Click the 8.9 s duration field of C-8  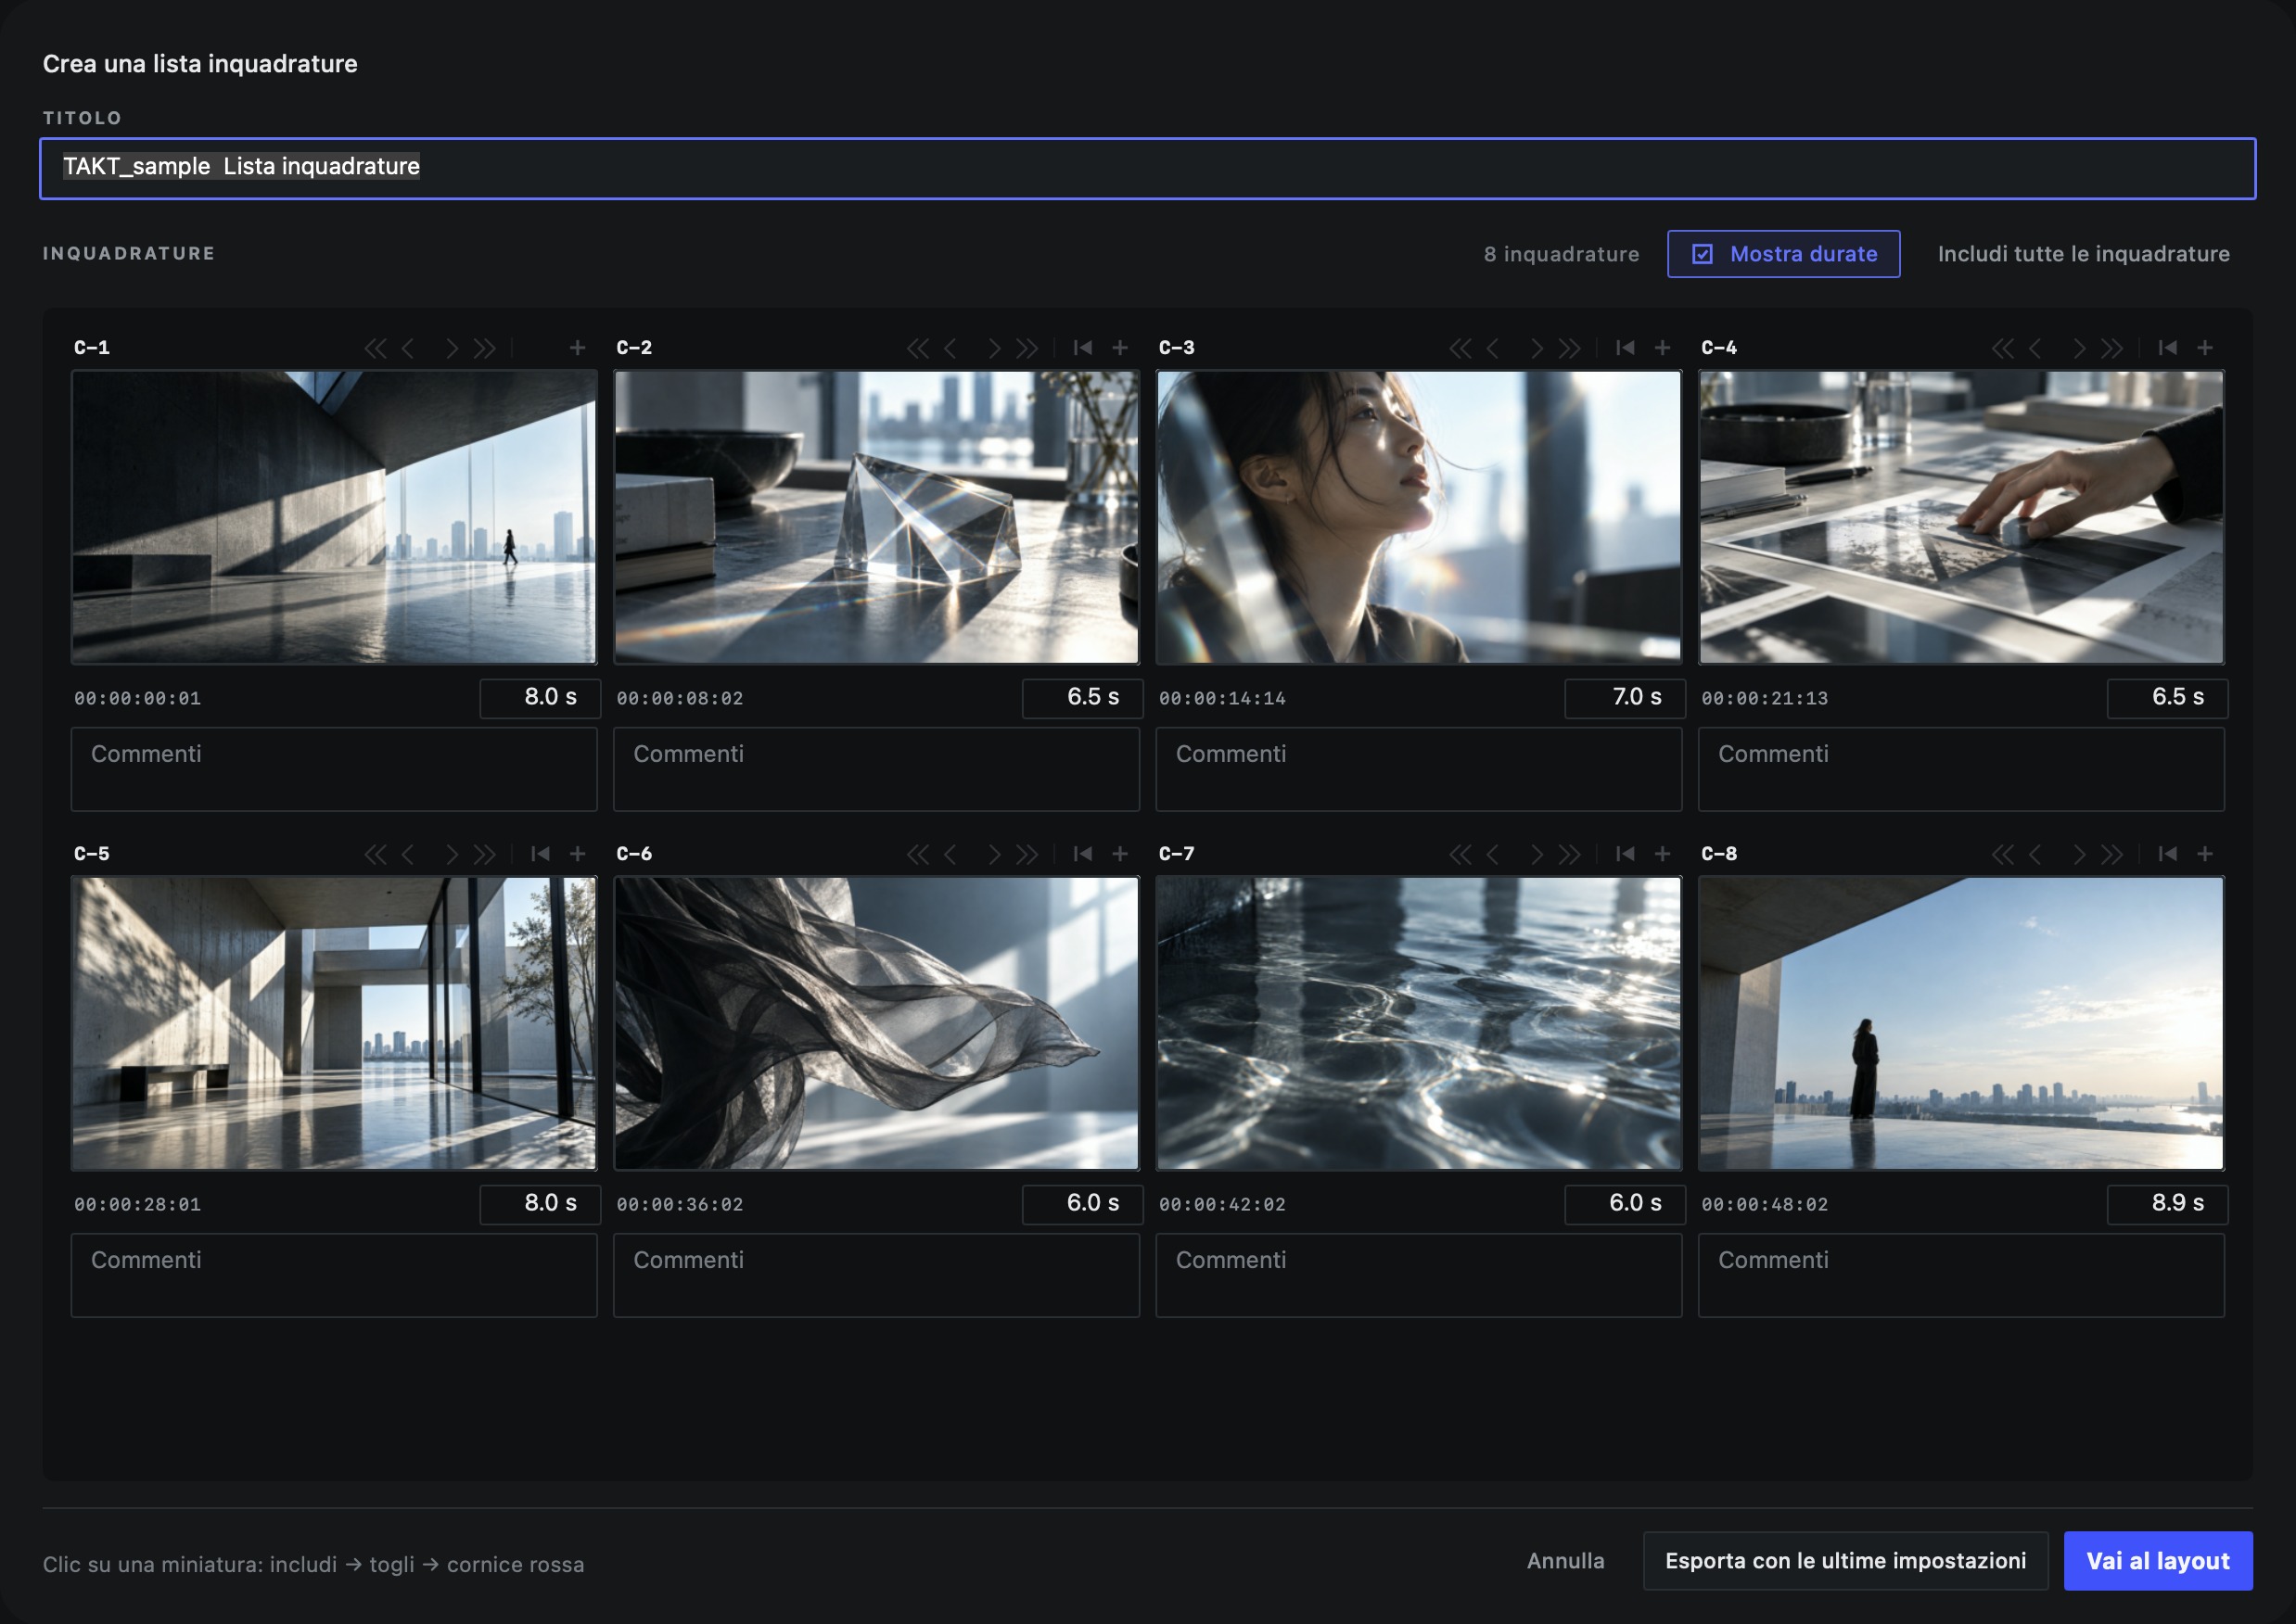pos(2167,1204)
